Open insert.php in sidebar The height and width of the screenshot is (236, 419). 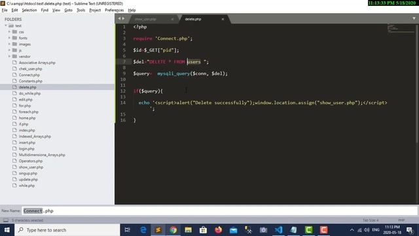27,143
